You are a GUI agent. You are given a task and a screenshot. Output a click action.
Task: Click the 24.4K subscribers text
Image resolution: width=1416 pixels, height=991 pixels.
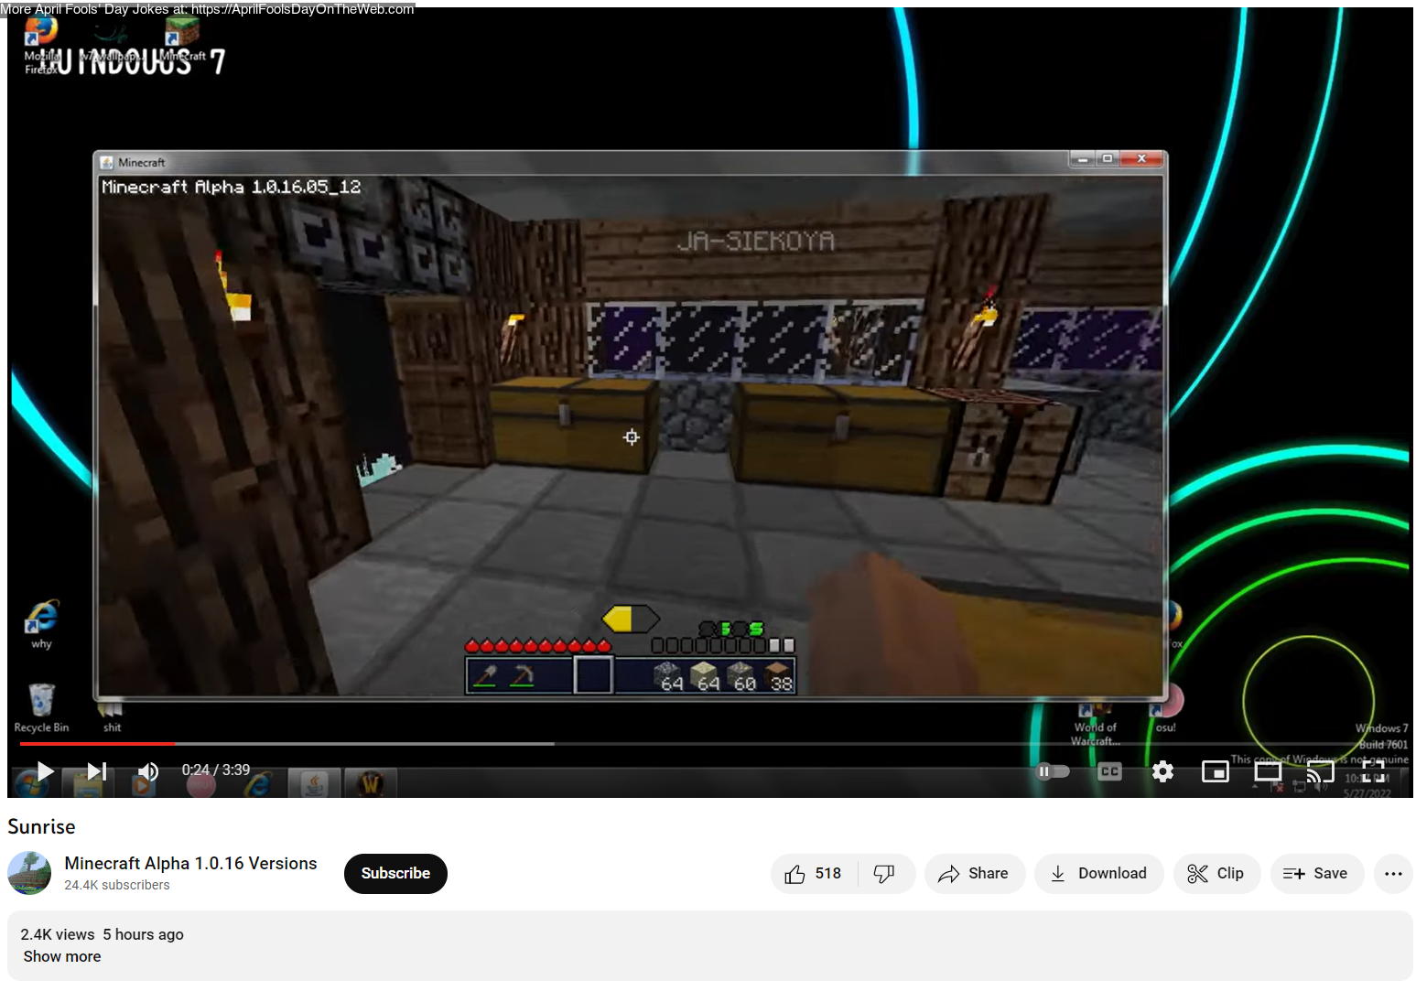pyautogui.click(x=117, y=885)
